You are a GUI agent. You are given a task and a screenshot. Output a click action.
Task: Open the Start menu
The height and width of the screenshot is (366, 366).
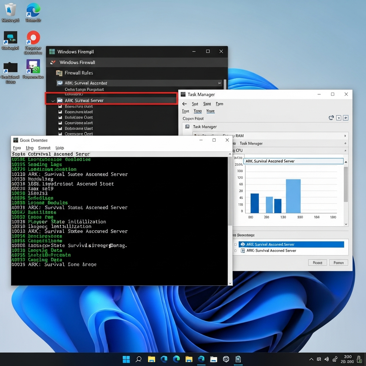pyautogui.click(x=126, y=360)
